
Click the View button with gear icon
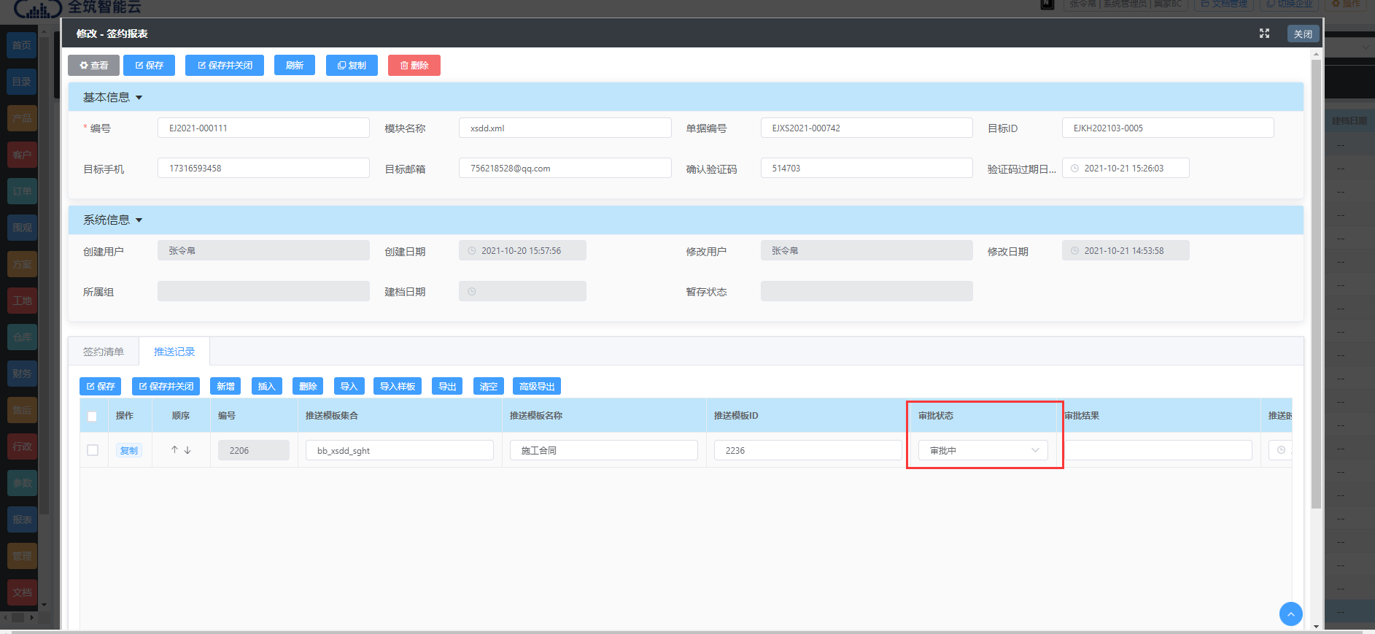(x=93, y=66)
